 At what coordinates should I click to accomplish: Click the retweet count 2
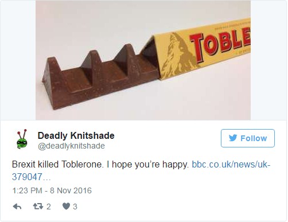pos(49,207)
